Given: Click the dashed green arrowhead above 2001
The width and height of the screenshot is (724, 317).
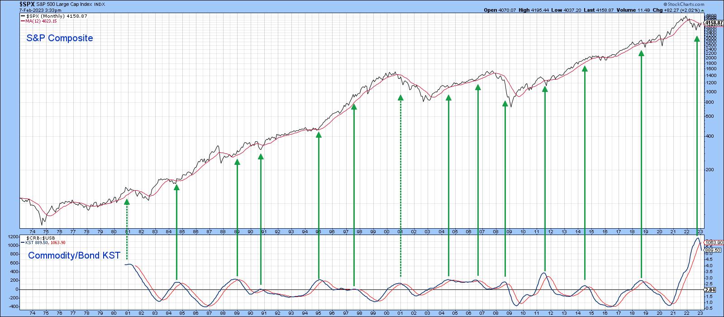Looking at the screenshot, I should 400,97.
